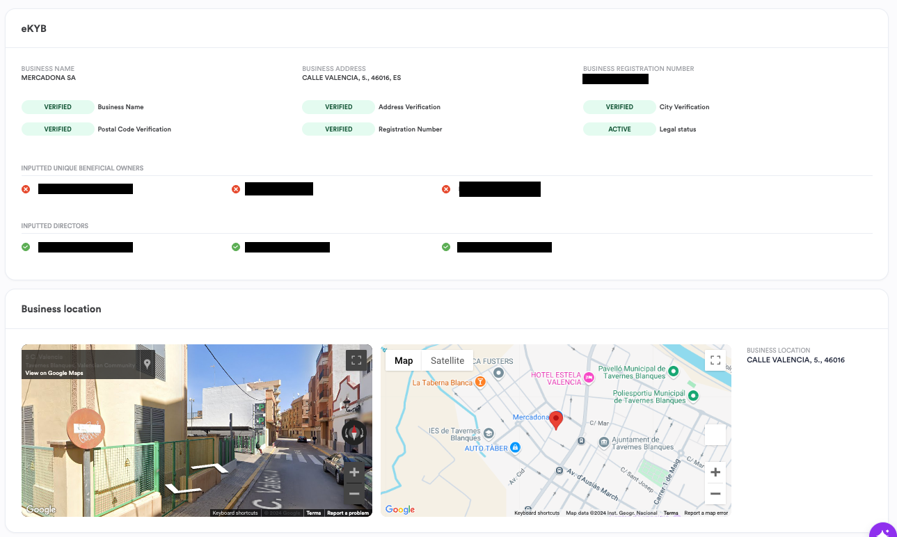Click the Google logo on the map

click(400, 510)
